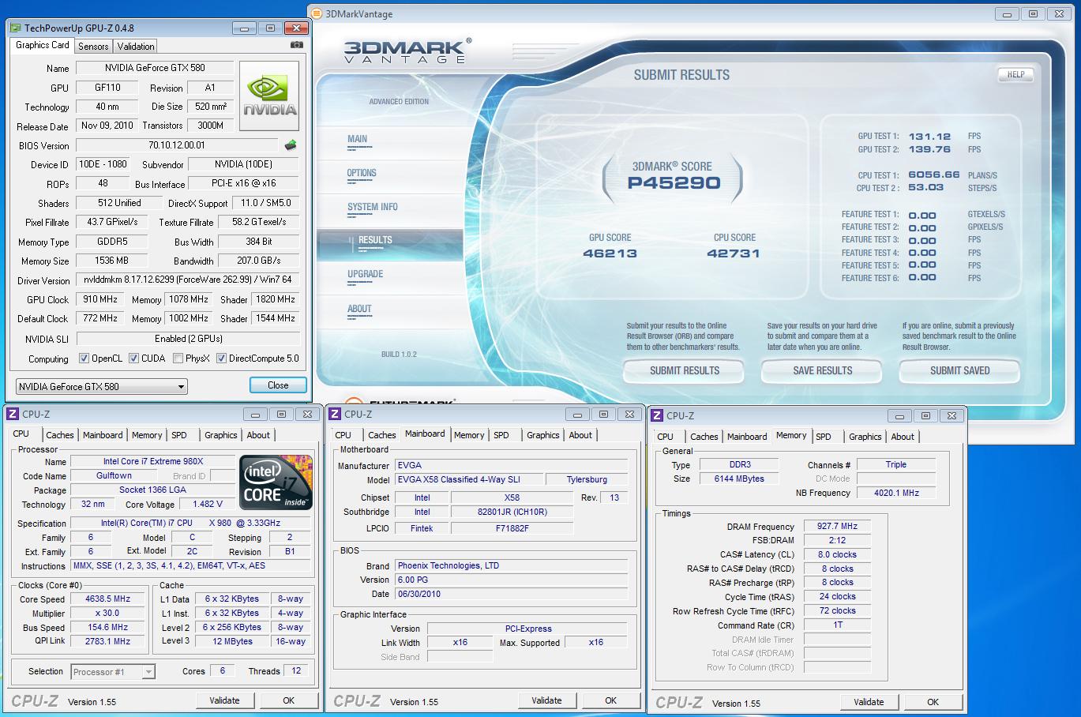
Task: Open SYSTEM INFO in 3DMark Vantage
Action: (373, 207)
